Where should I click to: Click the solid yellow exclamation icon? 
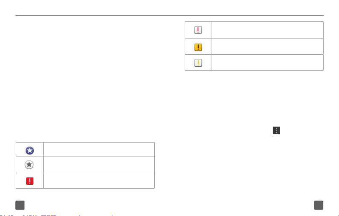pos(198,47)
